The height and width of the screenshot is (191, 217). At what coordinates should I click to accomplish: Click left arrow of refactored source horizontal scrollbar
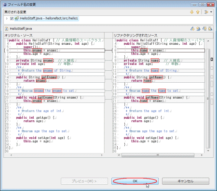(x=119, y=155)
